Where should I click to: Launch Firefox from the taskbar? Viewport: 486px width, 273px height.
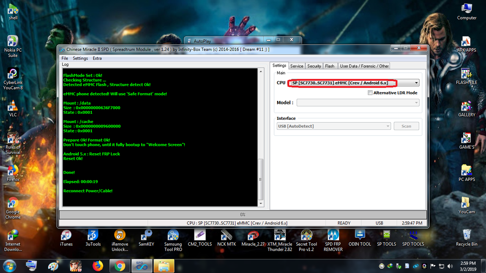tap(98, 266)
